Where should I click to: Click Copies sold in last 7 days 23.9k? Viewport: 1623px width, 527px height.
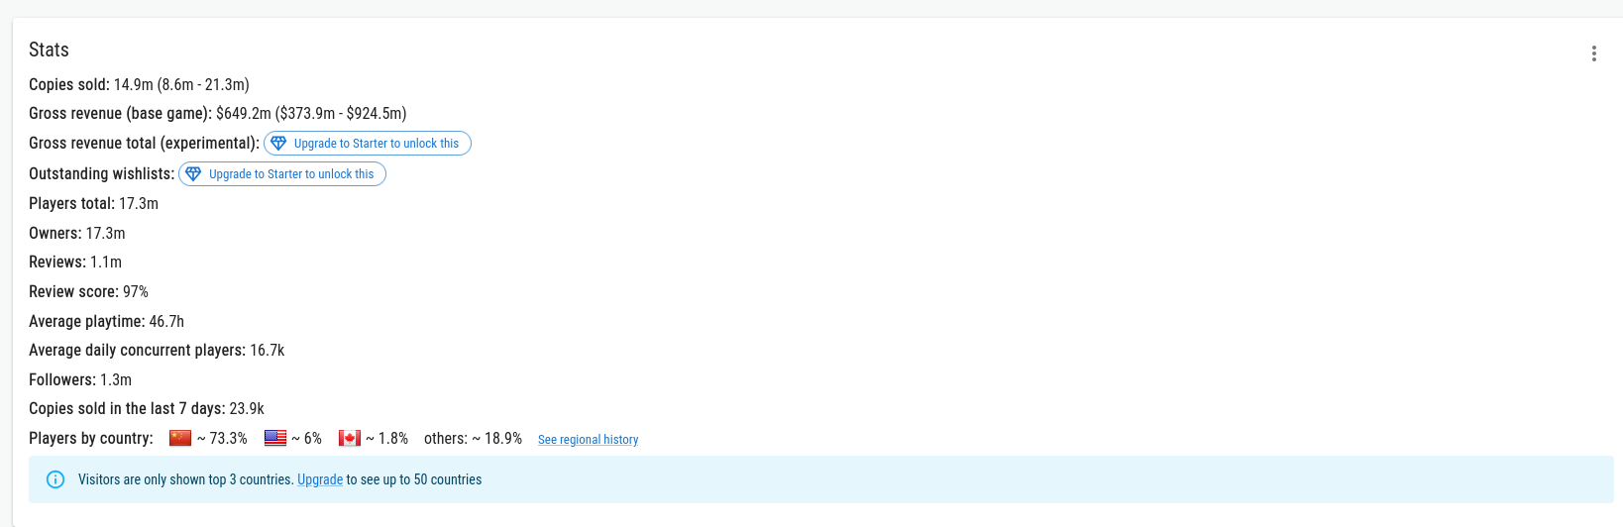[147, 409]
